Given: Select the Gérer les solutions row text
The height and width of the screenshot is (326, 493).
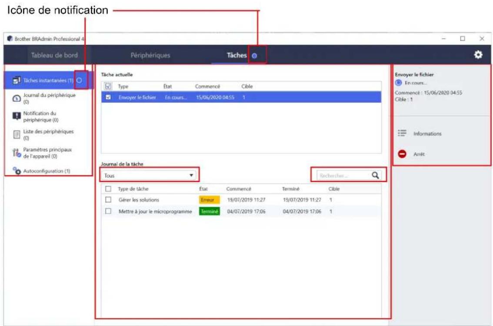Looking at the screenshot, I should pos(139,200).
